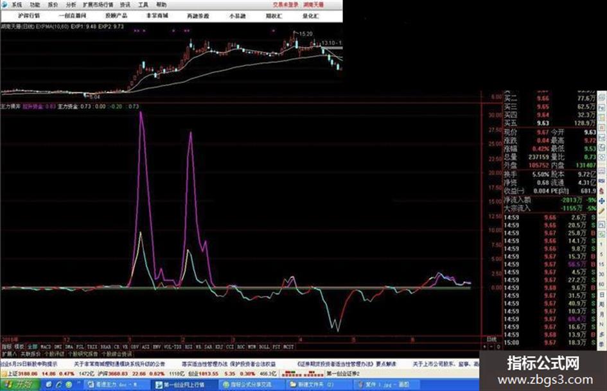Select the SAR indicator tab
This screenshot has width=607, height=391.
pos(208,347)
